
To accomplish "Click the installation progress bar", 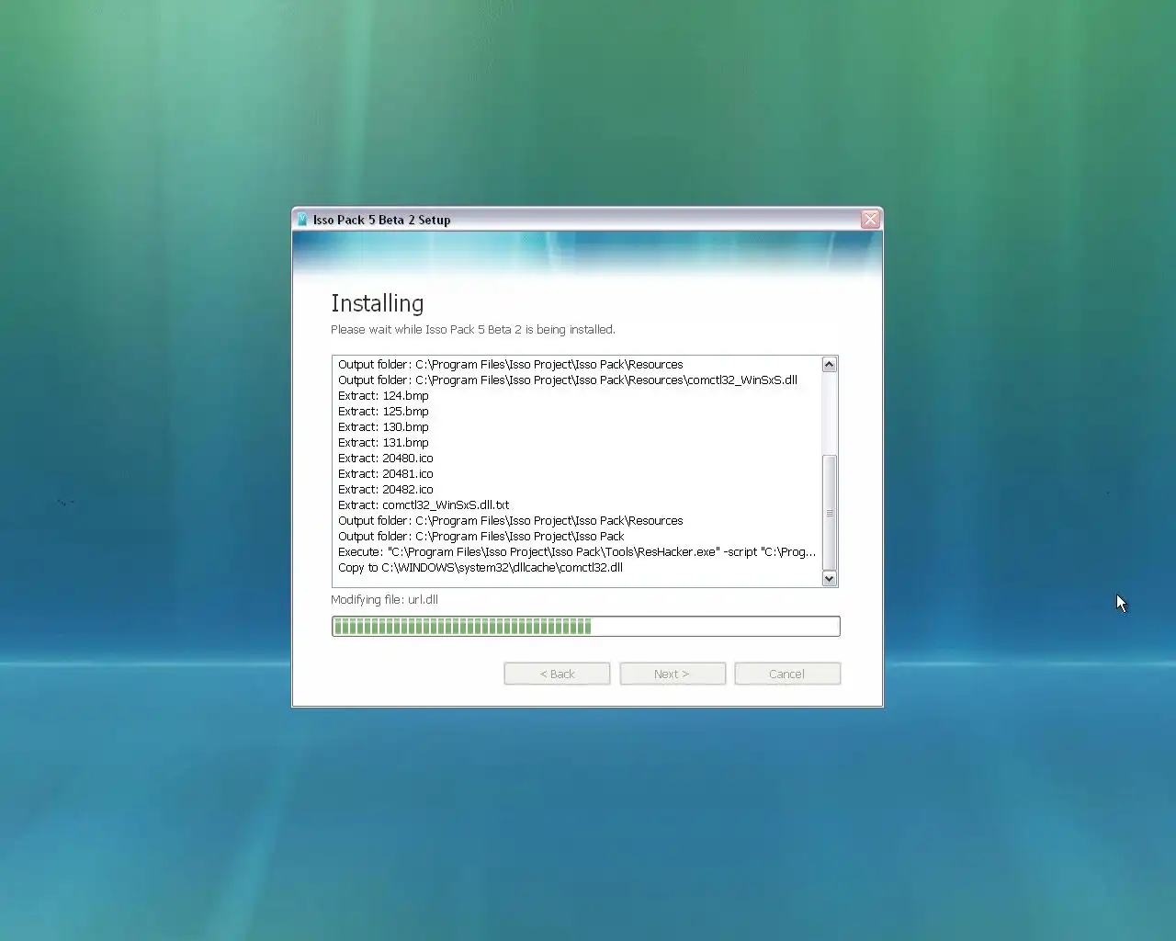I will pos(586,627).
